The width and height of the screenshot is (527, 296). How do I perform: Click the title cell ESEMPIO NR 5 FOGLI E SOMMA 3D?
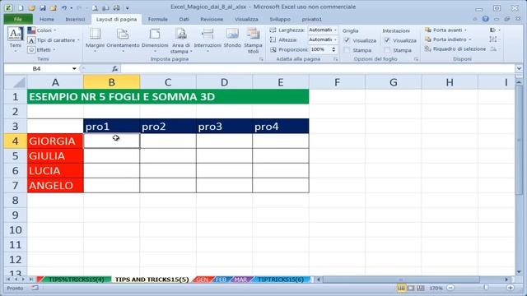pos(168,97)
